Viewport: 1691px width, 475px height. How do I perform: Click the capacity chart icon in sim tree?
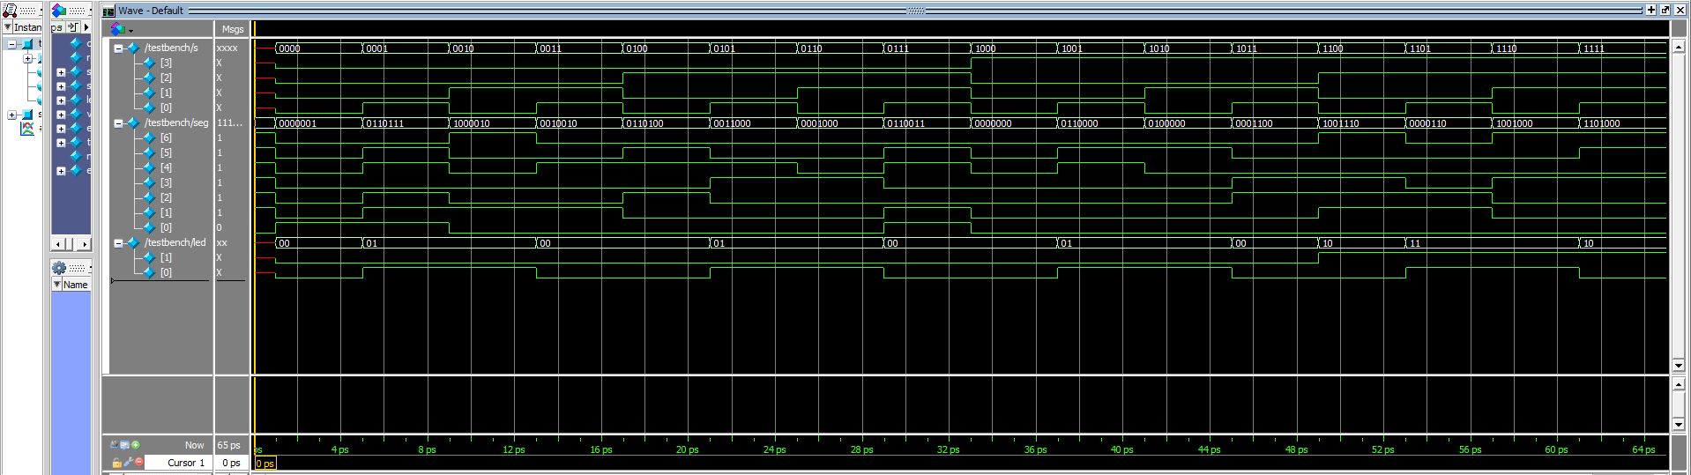point(27,129)
